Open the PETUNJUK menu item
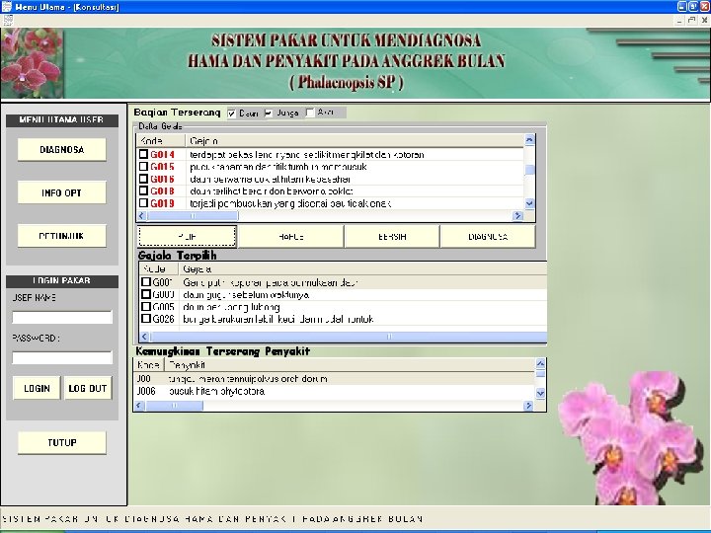 click(x=61, y=236)
